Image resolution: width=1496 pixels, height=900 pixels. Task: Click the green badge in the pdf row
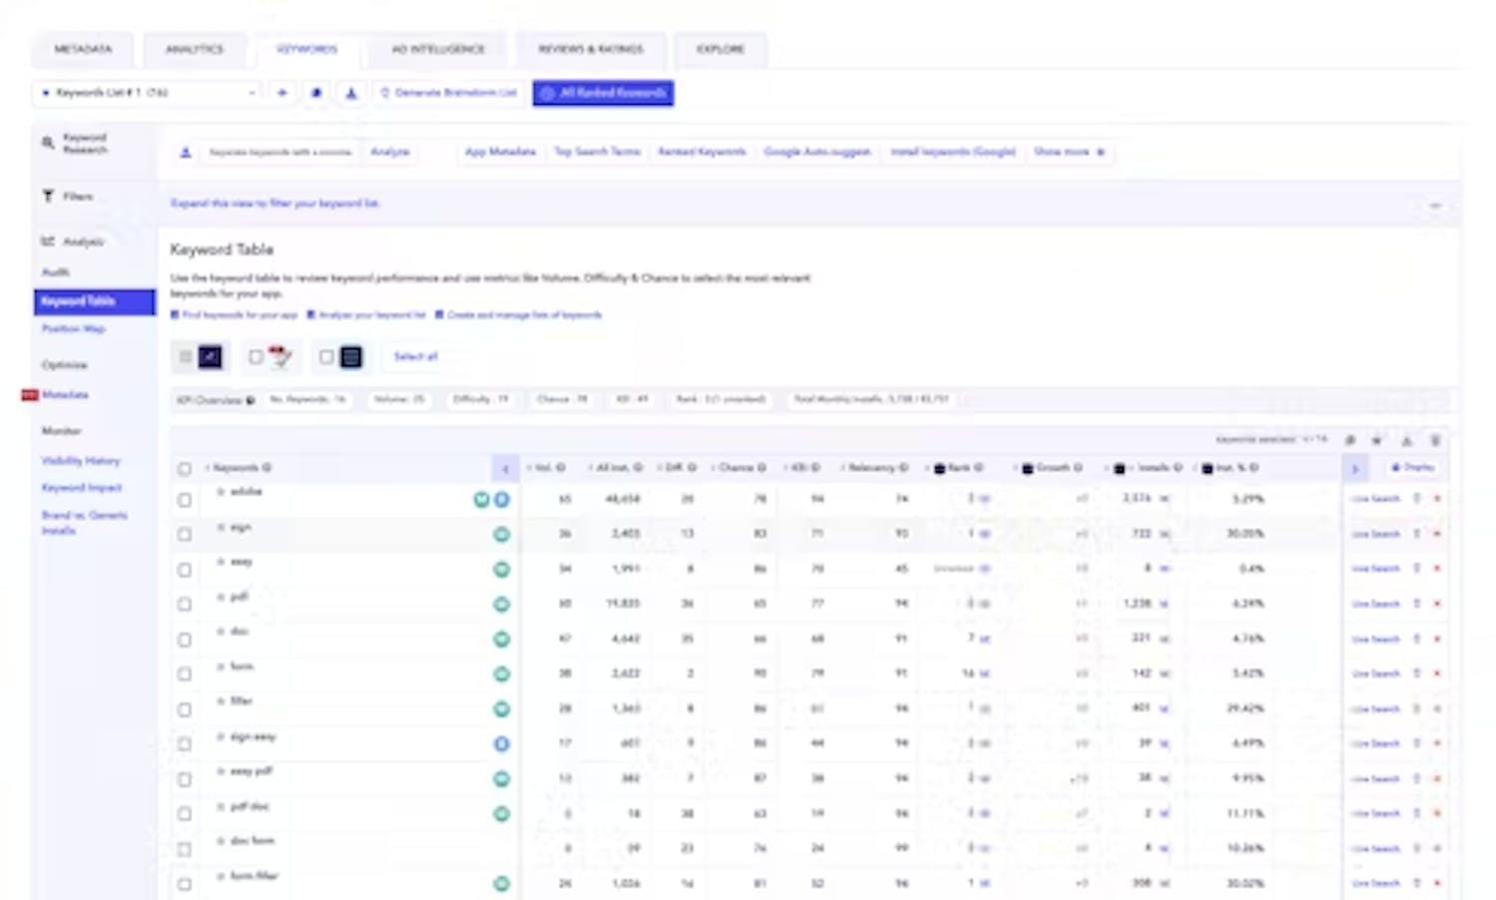pos(502,604)
